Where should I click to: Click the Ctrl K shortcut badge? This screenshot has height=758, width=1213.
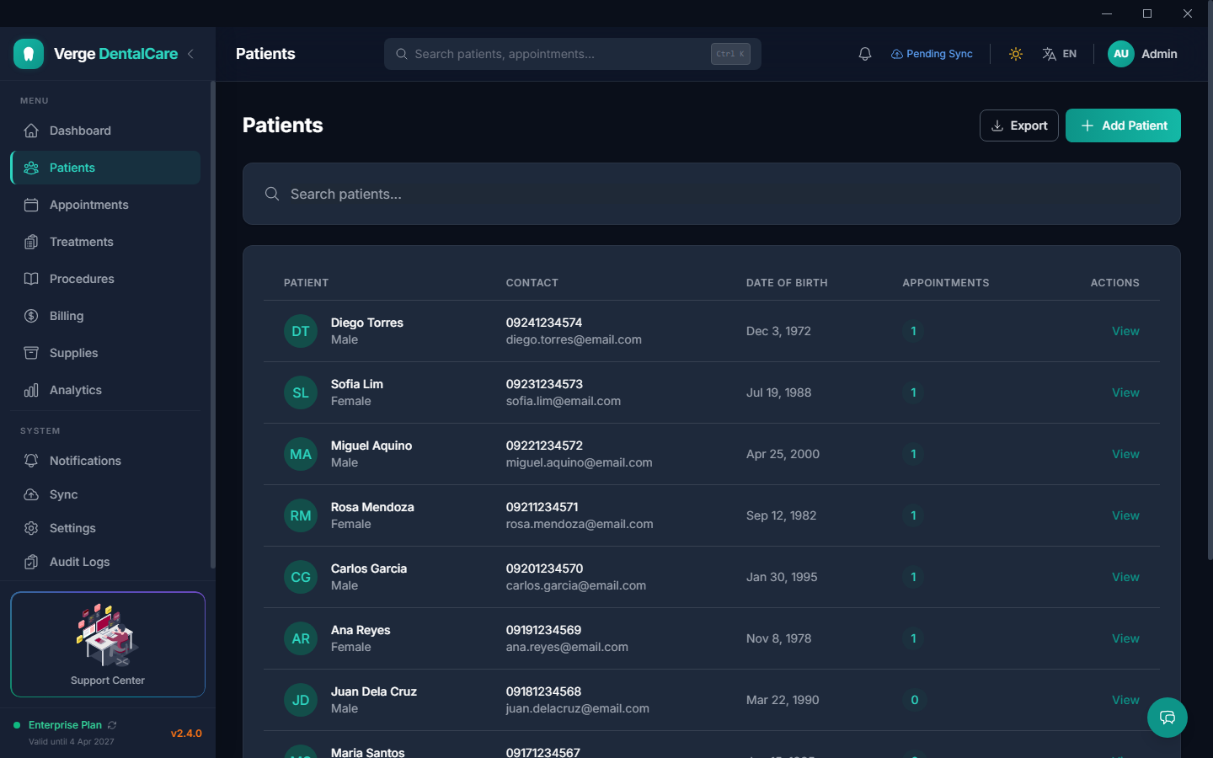tap(730, 54)
